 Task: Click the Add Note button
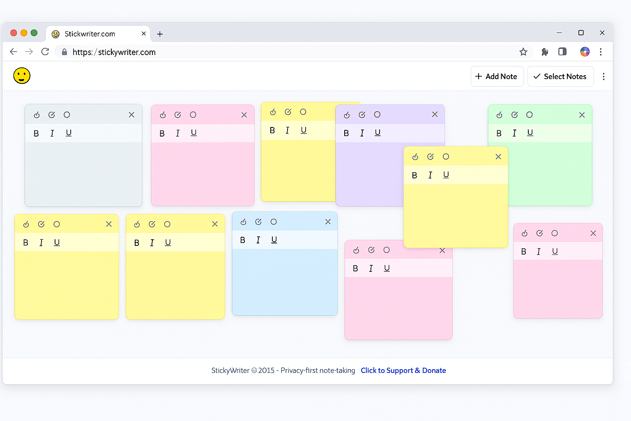497,76
